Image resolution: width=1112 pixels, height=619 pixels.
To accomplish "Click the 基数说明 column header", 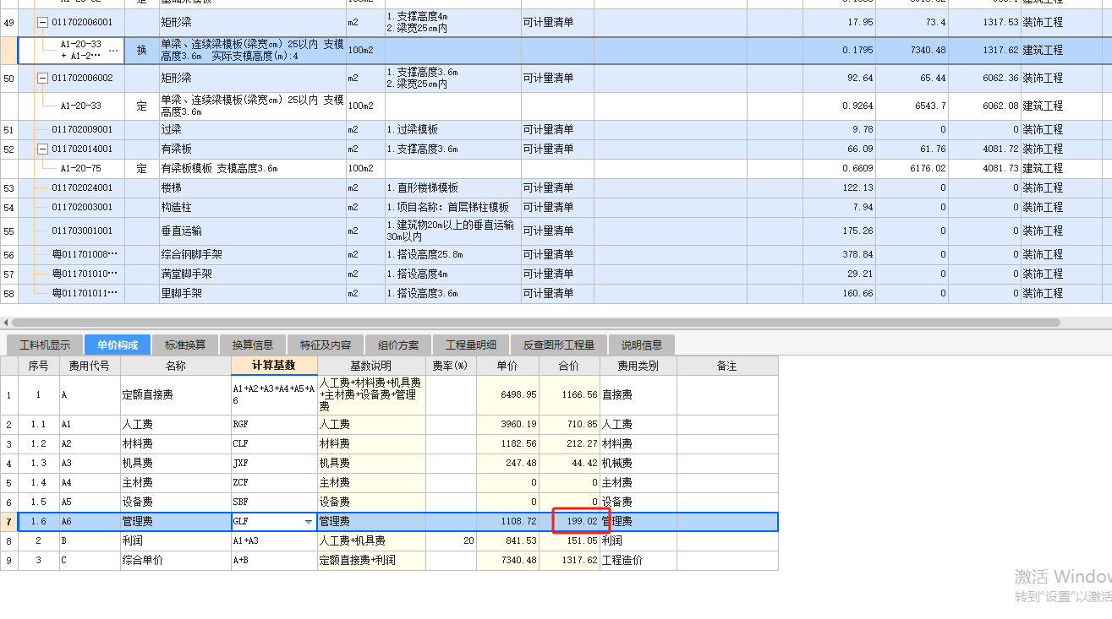I will 371,366.
